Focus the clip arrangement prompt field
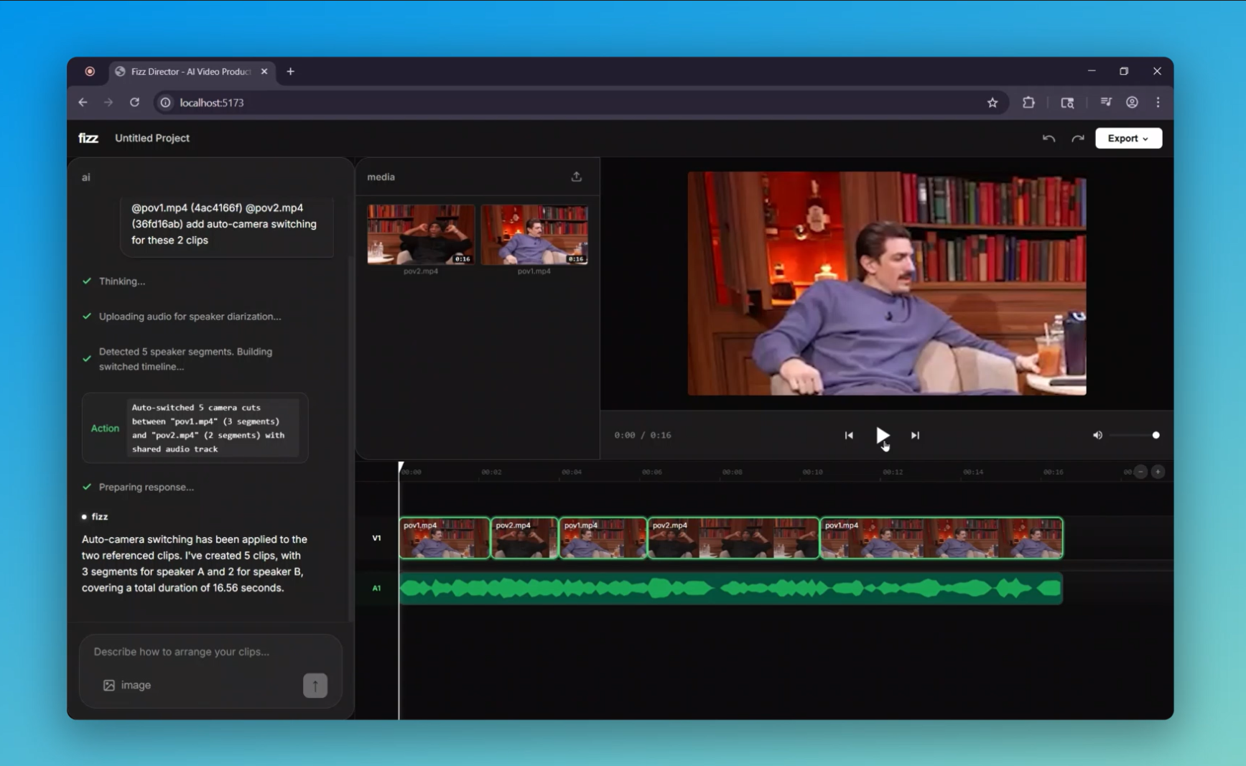The height and width of the screenshot is (766, 1246). 208,652
